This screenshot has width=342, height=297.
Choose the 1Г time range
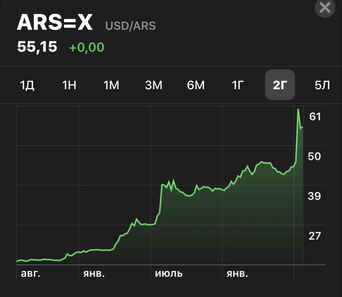coord(238,85)
